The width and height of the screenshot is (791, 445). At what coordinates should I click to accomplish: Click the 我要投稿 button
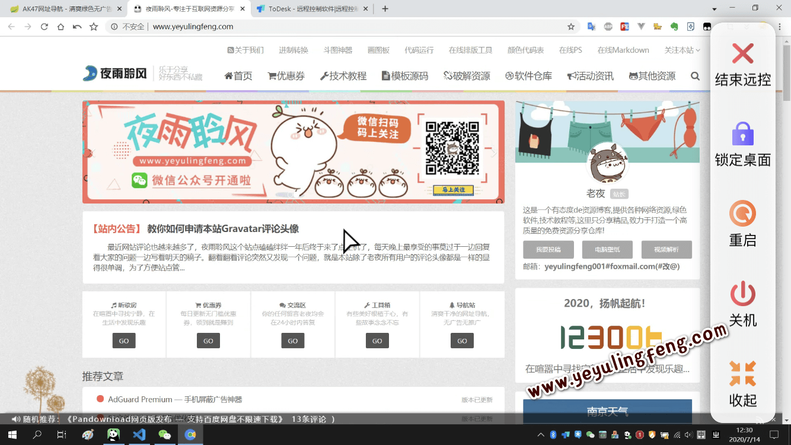[x=548, y=250]
